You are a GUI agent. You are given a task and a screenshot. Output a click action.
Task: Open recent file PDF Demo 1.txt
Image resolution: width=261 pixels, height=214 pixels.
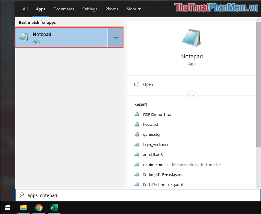157,115
